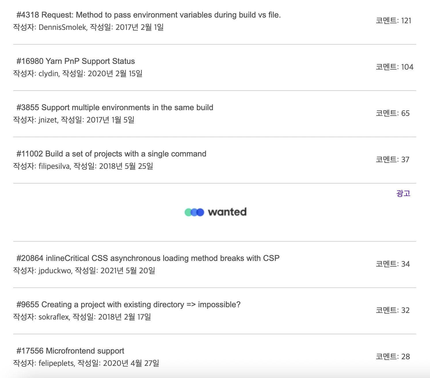This screenshot has height=378, width=430.
Task: Open issue #4318 about environment variables
Action: tap(148, 15)
